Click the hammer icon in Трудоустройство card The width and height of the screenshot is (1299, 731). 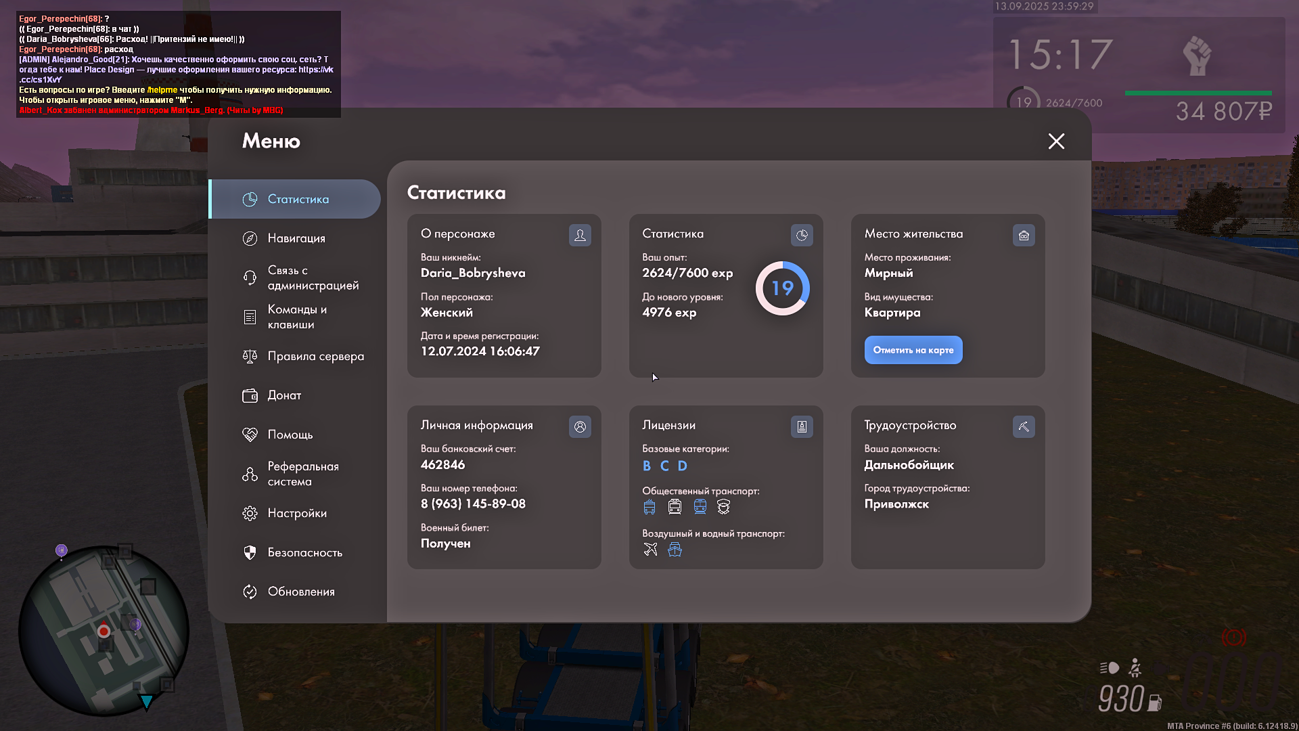[x=1024, y=426]
